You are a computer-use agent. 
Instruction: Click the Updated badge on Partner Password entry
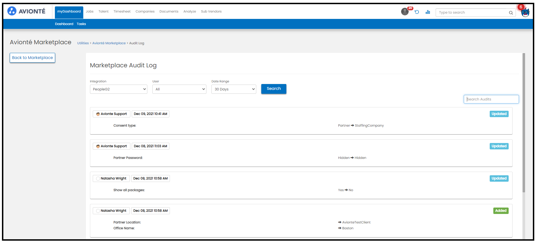pos(499,146)
